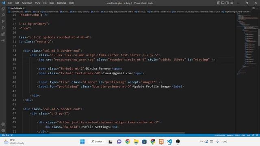The width and height of the screenshot is (260, 146).
Task: Open the Selection menu
Action: [x=27, y=3]
